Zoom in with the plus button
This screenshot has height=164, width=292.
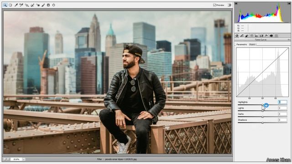8,159
